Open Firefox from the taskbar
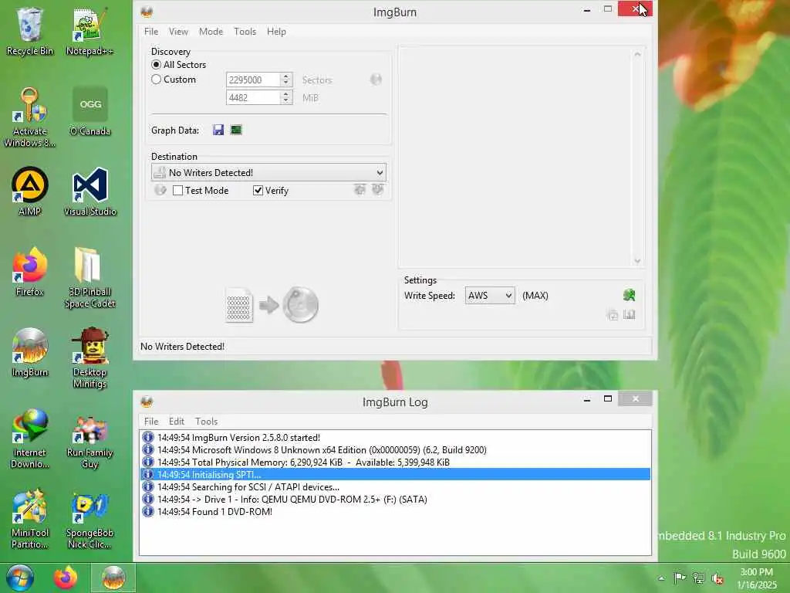This screenshot has width=790, height=593. (66, 578)
